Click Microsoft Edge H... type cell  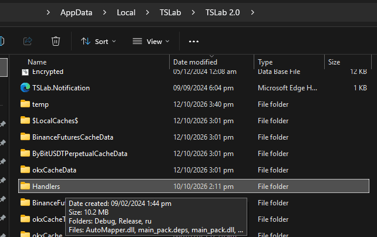point(287,88)
